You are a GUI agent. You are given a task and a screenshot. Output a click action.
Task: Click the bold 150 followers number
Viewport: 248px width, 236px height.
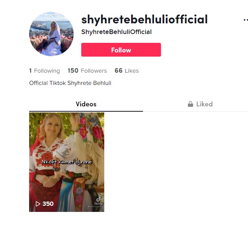(x=73, y=70)
